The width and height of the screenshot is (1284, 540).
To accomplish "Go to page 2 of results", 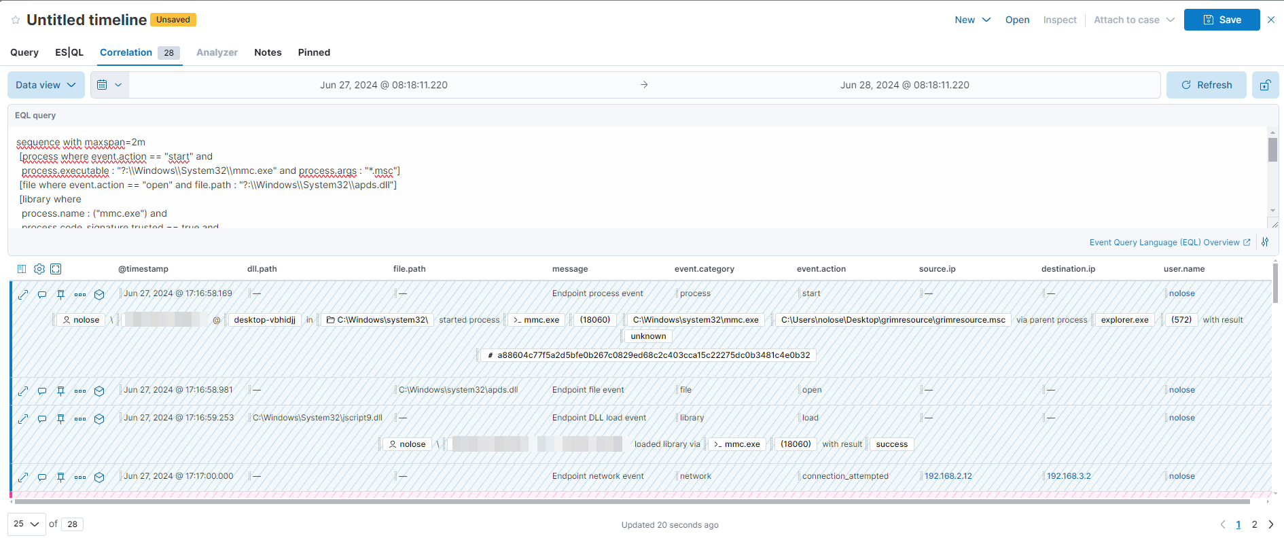I will tap(1254, 524).
